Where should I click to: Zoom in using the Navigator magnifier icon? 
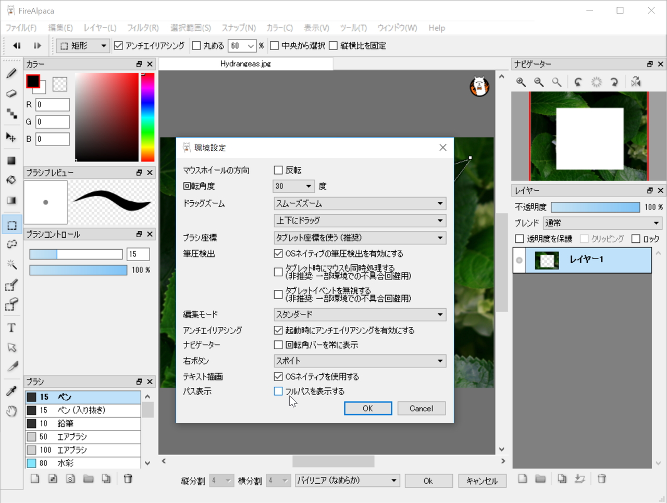coord(520,82)
